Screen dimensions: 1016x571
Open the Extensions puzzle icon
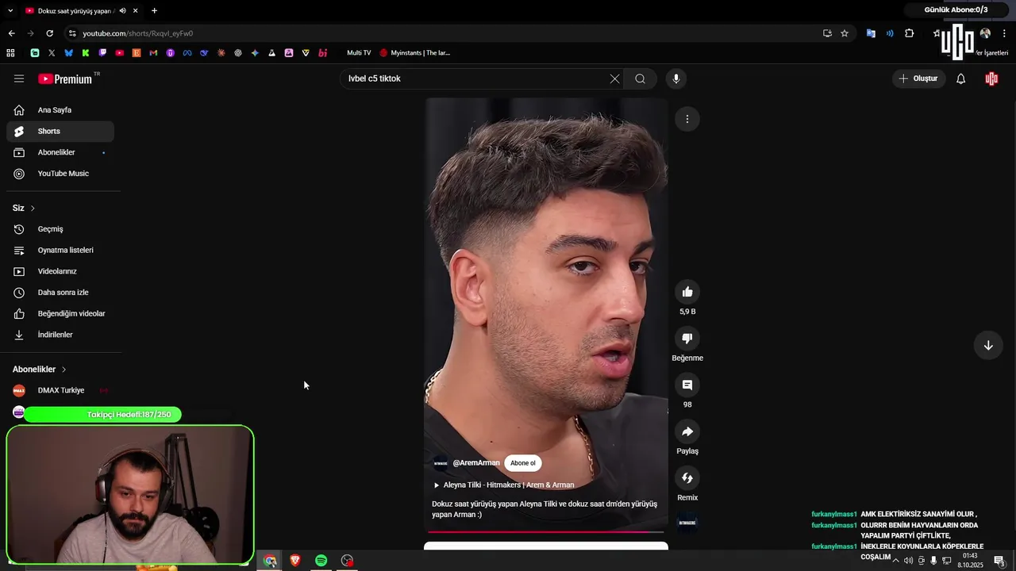[x=910, y=33]
